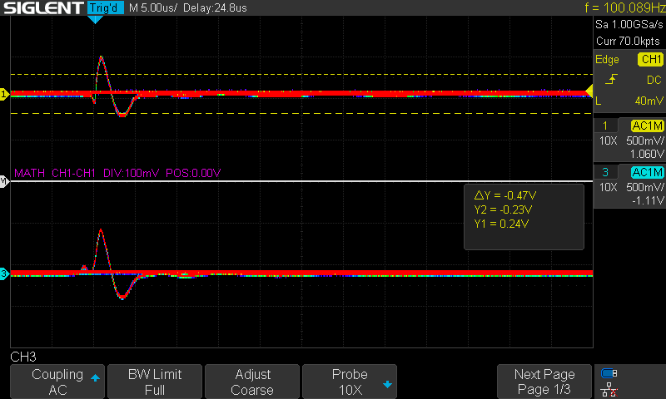The width and height of the screenshot is (666, 399).
Task: Select the upper Y1 dashed cursor line
Action: pos(301,74)
